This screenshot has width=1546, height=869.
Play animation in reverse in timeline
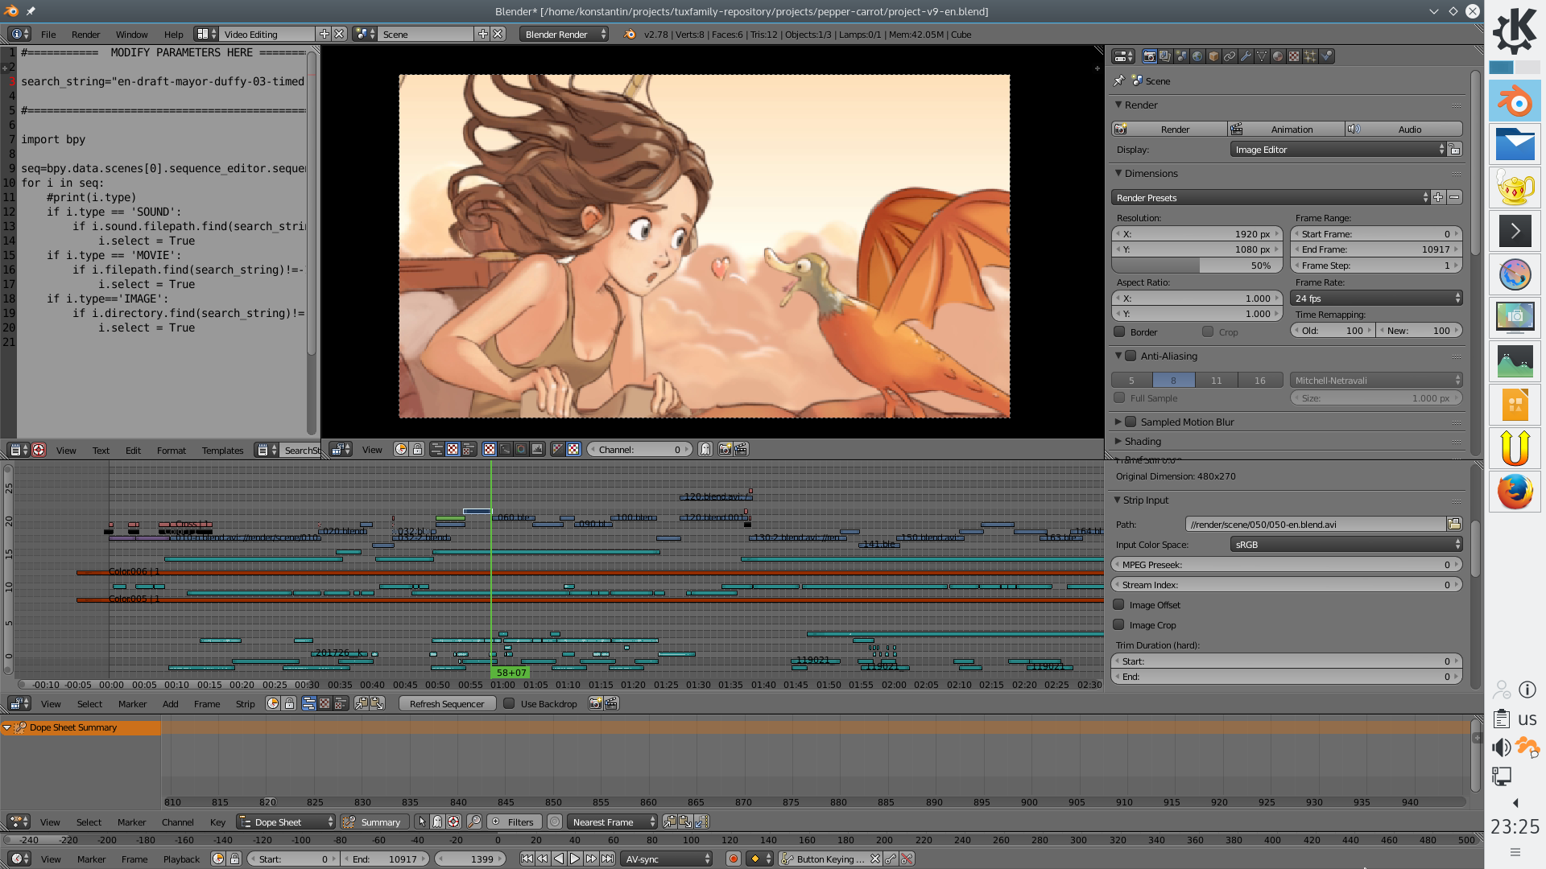click(559, 859)
